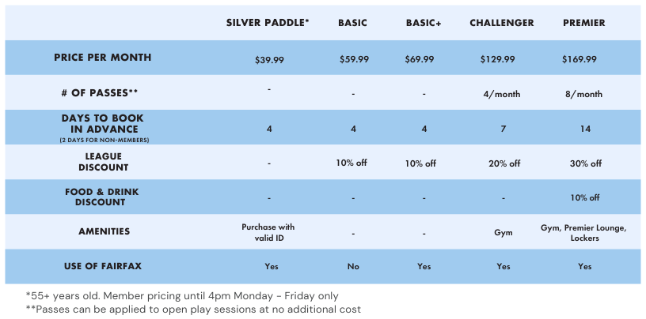Click the No under Use of Fairfax
The height and width of the screenshot is (319, 646).
click(x=353, y=267)
